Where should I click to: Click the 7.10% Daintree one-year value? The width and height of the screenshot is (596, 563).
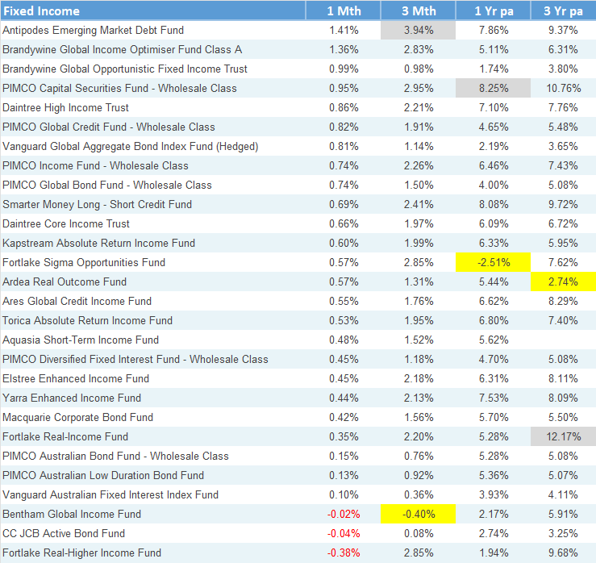(x=494, y=107)
